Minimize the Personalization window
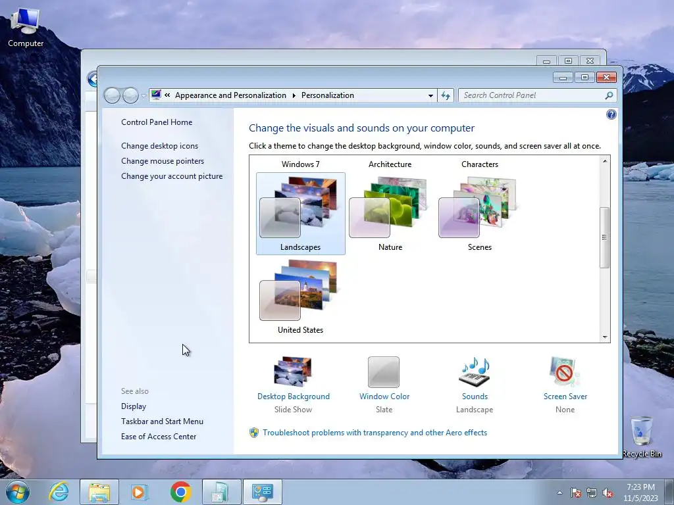 563,78
